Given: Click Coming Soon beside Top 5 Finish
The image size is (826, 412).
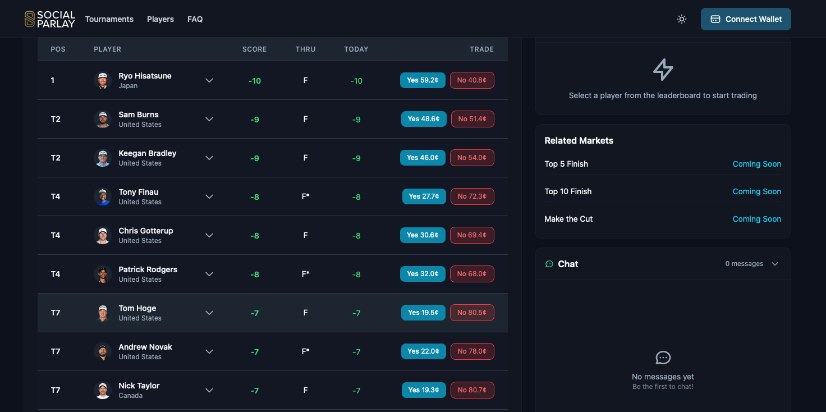Looking at the screenshot, I should [756, 164].
